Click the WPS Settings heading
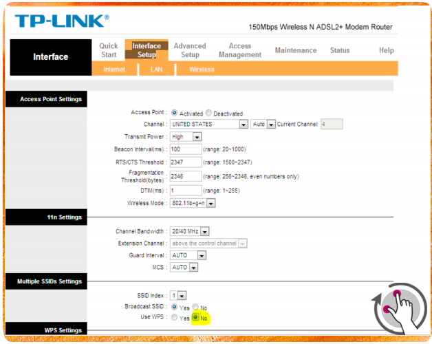The height and width of the screenshot is (344, 432). [46, 329]
